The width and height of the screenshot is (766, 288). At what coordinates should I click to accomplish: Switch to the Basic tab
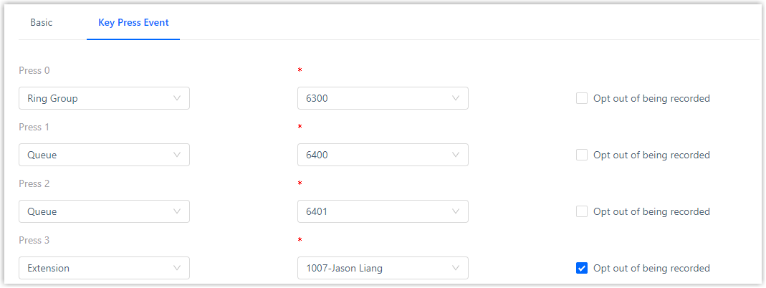[x=41, y=22]
